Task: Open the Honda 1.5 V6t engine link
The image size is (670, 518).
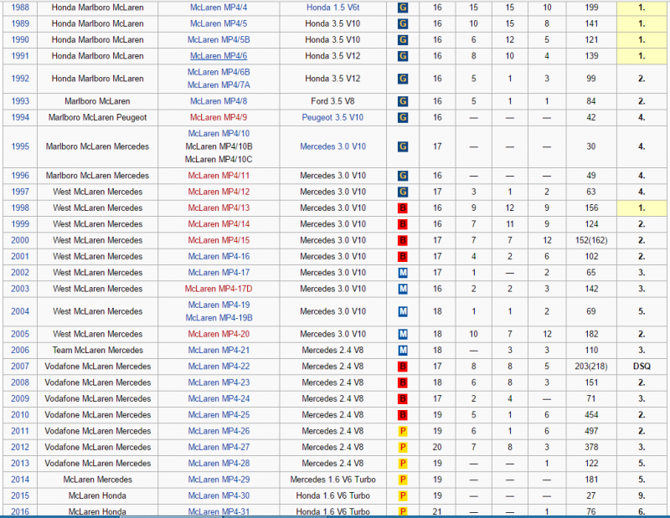Action: click(x=332, y=8)
